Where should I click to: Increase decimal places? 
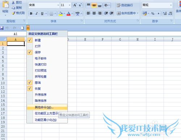tap(165, 13)
